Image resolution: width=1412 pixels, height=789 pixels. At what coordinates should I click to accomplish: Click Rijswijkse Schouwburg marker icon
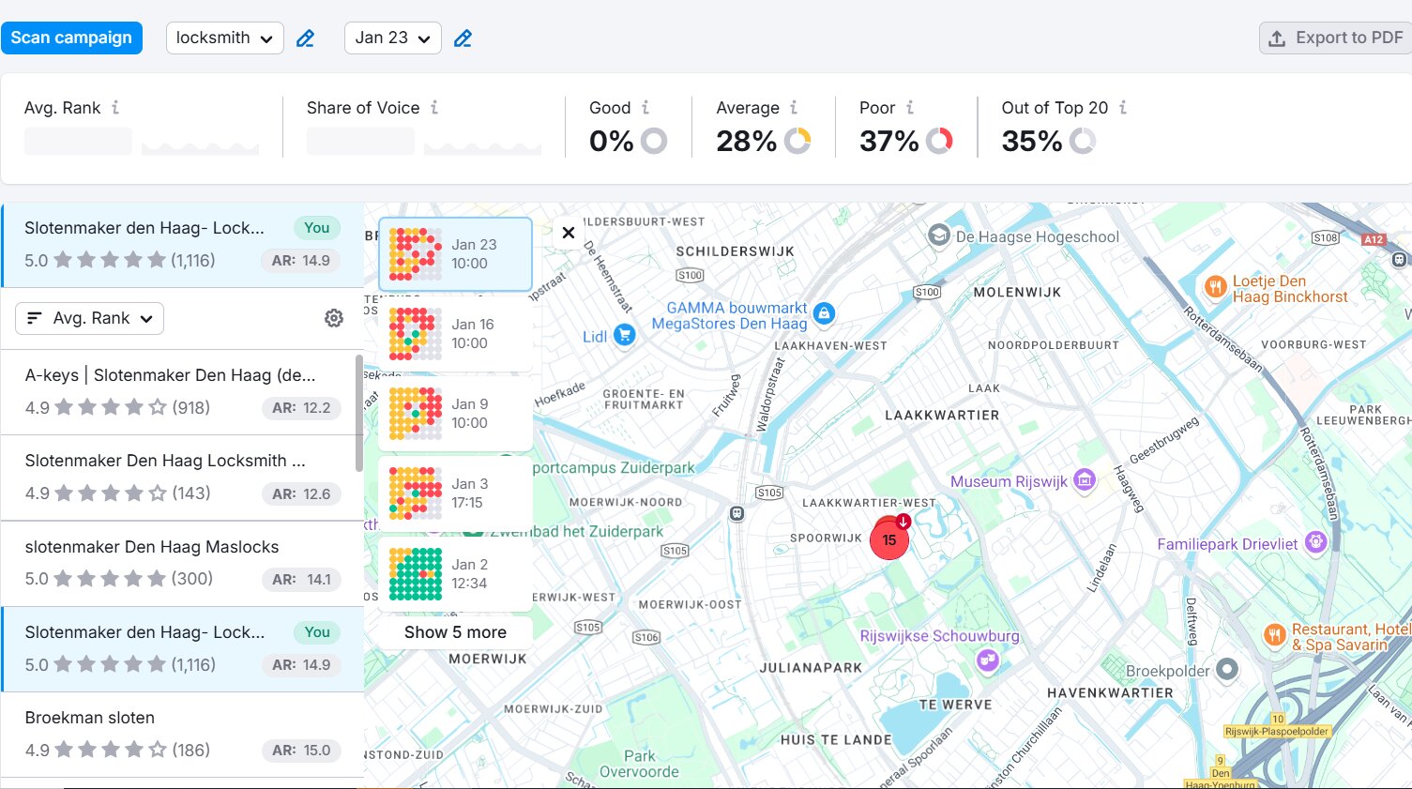987,661
